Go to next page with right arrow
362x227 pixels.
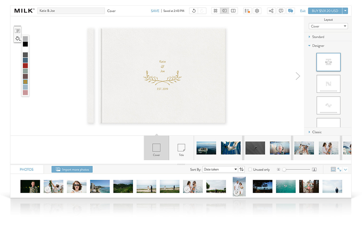(298, 76)
